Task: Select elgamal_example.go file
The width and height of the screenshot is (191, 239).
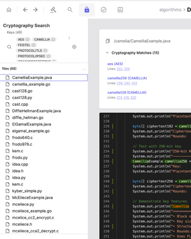Action: (44, 131)
